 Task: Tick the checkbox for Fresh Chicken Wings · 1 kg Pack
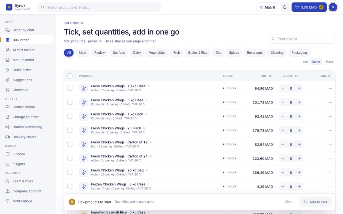pyautogui.click(x=70, y=116)
